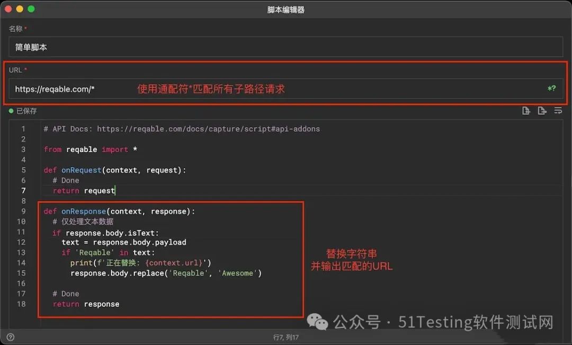Import a script file using the import icon
The image size is (572, 345).
coord(526,111)
